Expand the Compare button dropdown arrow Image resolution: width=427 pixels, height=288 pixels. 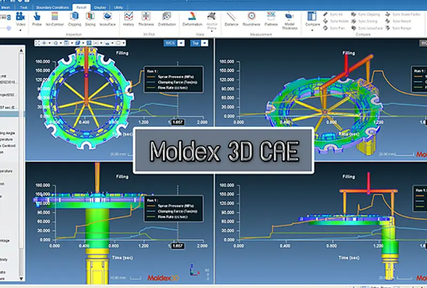pos(312,30)
